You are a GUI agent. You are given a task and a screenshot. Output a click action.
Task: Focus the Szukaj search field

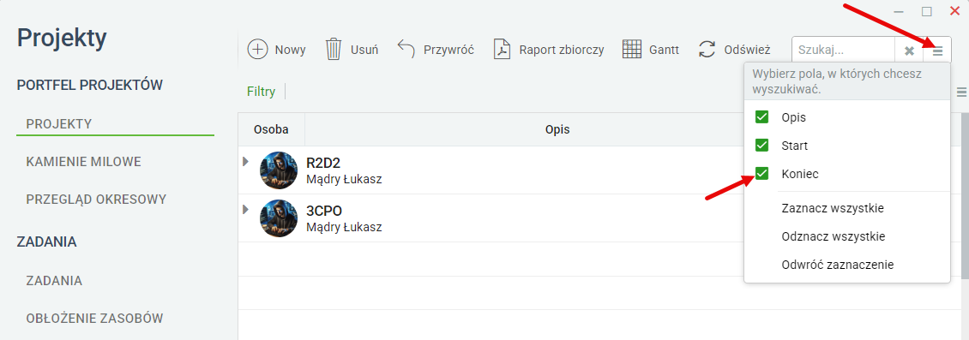[x=844, y=51]
